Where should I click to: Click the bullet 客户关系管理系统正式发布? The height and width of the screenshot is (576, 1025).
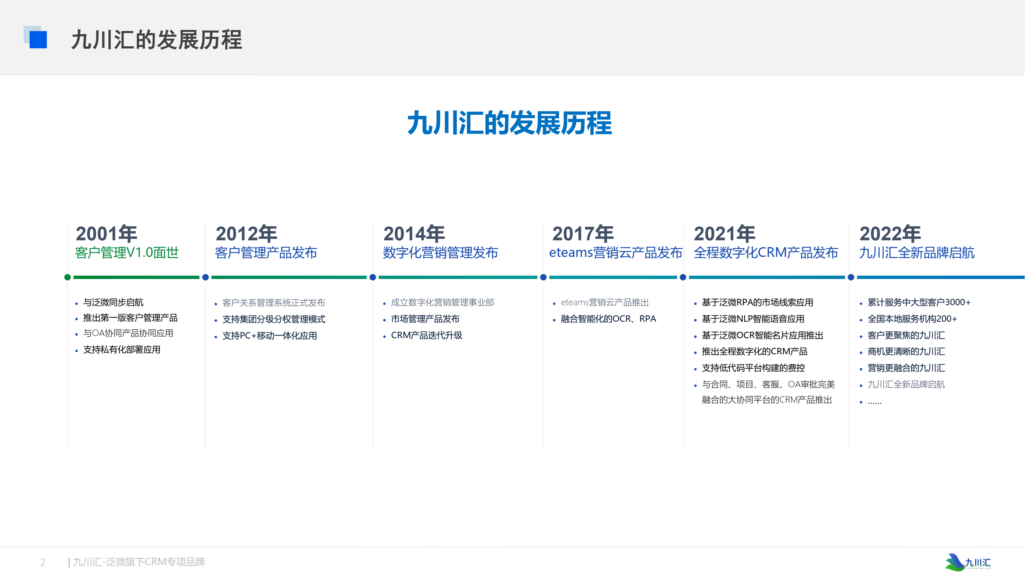[x=274, y=303]
